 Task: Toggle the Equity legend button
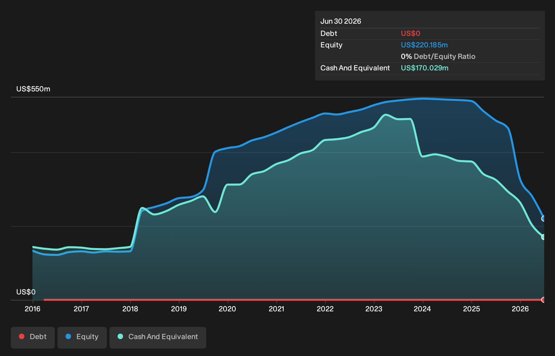(x=82, y=337)
